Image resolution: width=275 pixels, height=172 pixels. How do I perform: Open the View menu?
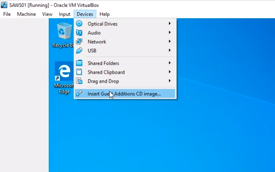click(x=47, y=14)
